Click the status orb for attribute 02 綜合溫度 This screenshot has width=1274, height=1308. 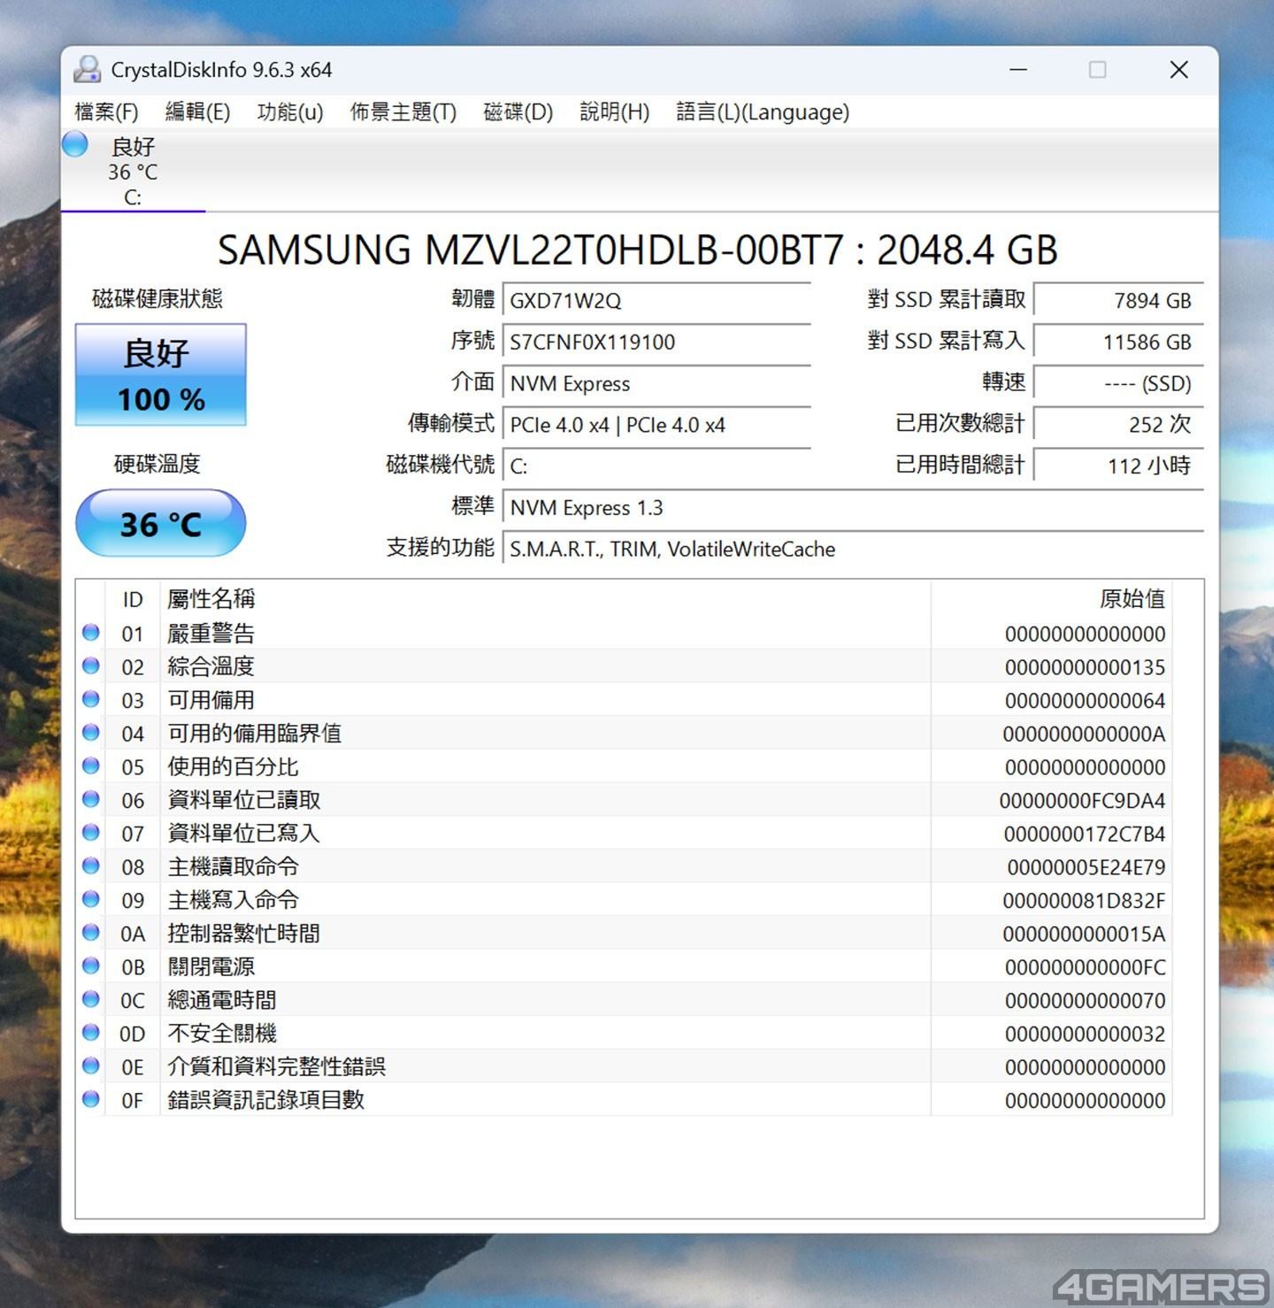pyautogui.click(x=90, y=666)
